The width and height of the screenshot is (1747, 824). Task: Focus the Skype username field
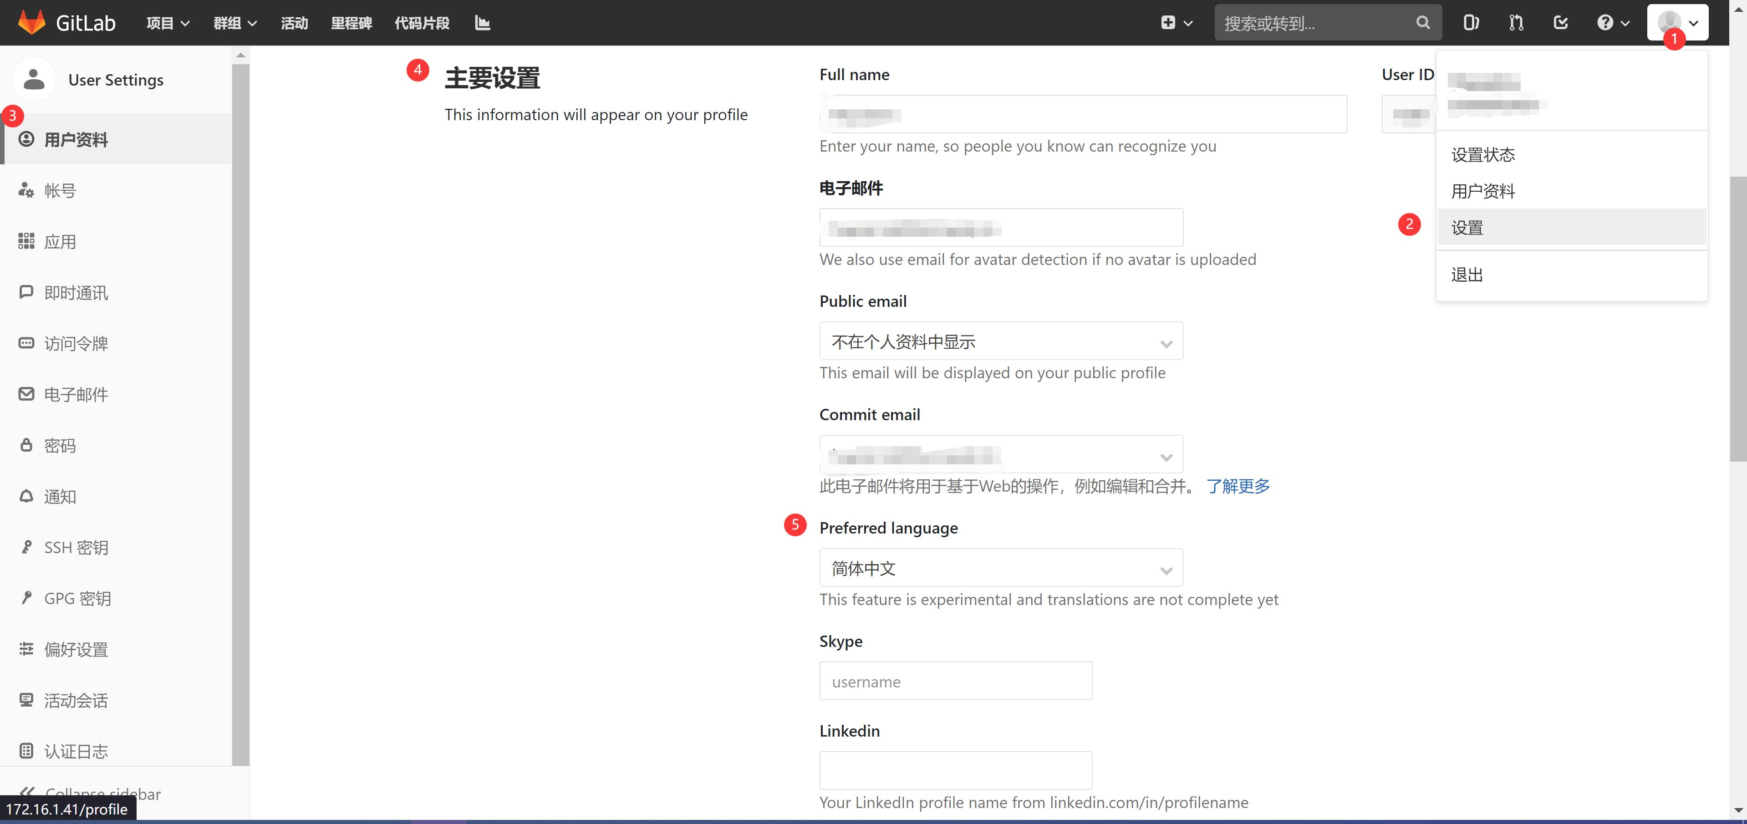955,681
